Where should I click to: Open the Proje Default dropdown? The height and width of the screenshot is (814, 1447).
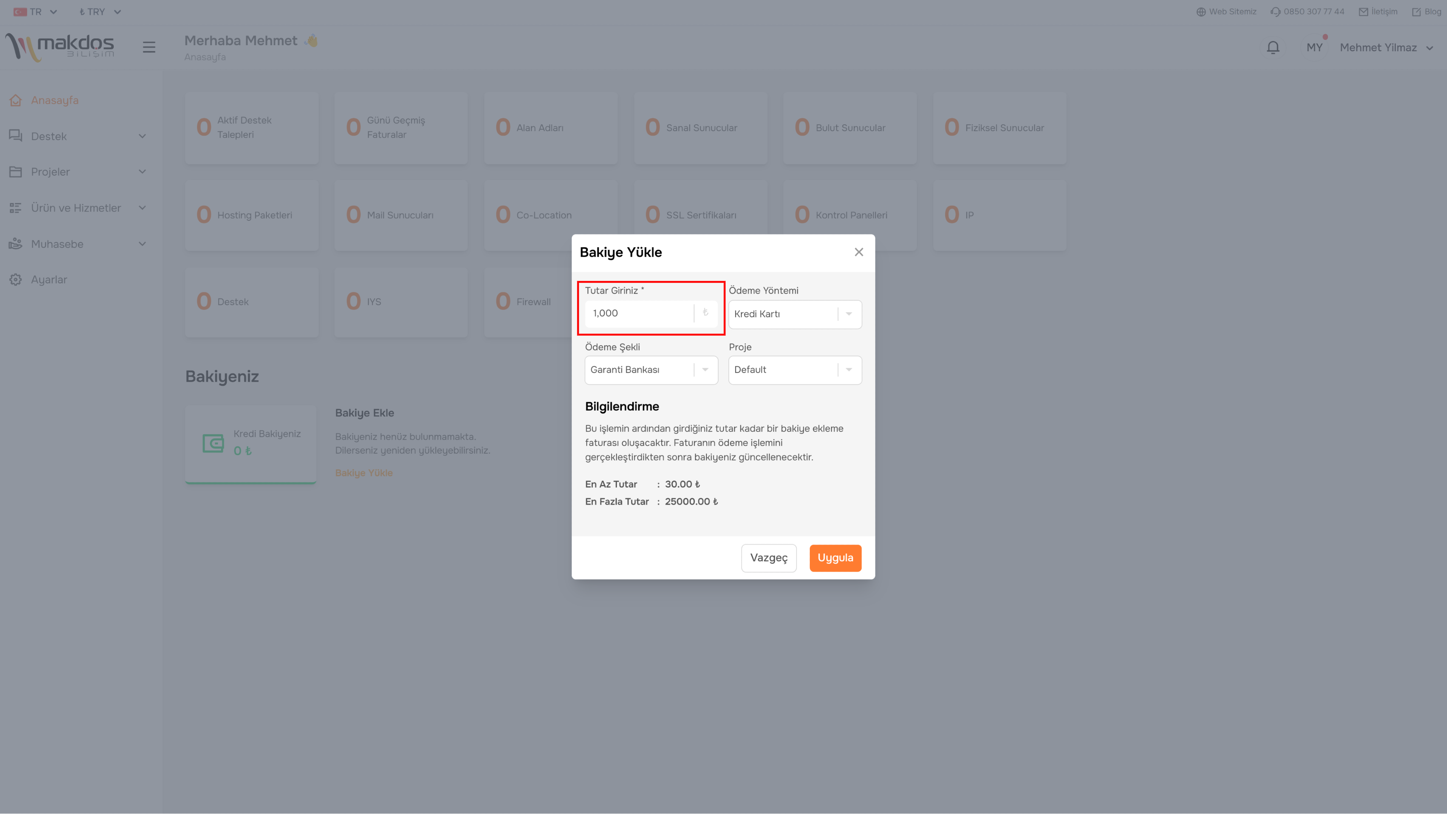coord(795,370)
